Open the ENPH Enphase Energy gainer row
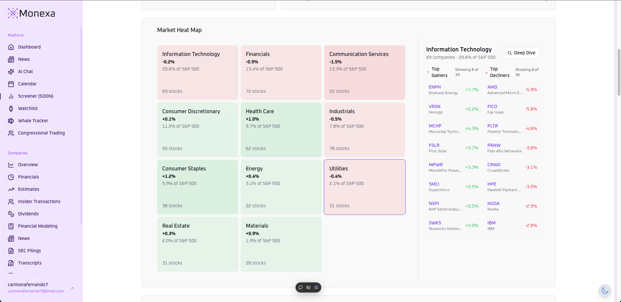The height and width of the screenshot is (302, 621). (453, 90)
